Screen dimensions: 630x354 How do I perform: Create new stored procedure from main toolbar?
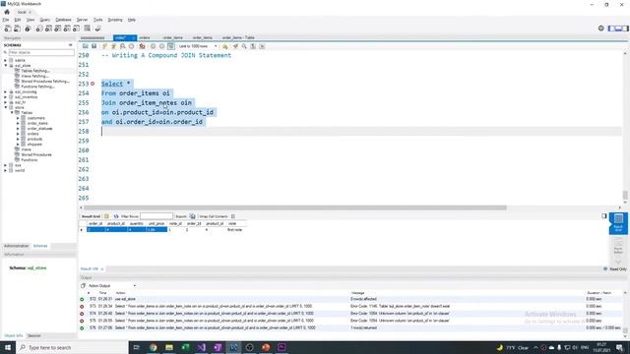[x=67, y=29]
